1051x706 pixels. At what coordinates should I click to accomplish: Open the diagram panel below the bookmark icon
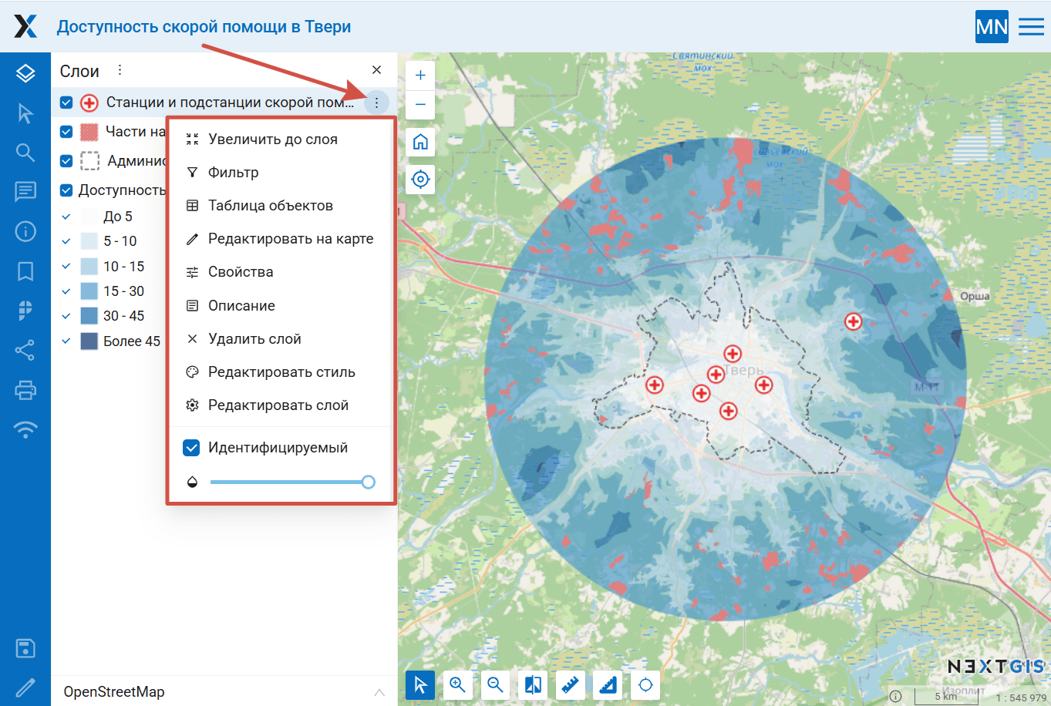click(x=25, y=310)
